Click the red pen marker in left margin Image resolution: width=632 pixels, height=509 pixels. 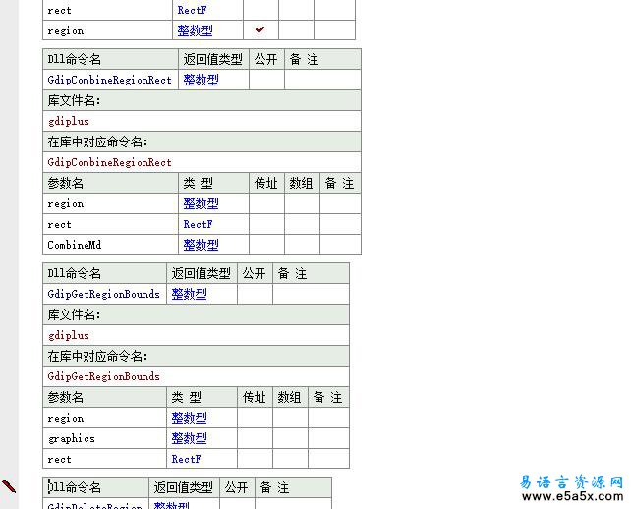9,486
